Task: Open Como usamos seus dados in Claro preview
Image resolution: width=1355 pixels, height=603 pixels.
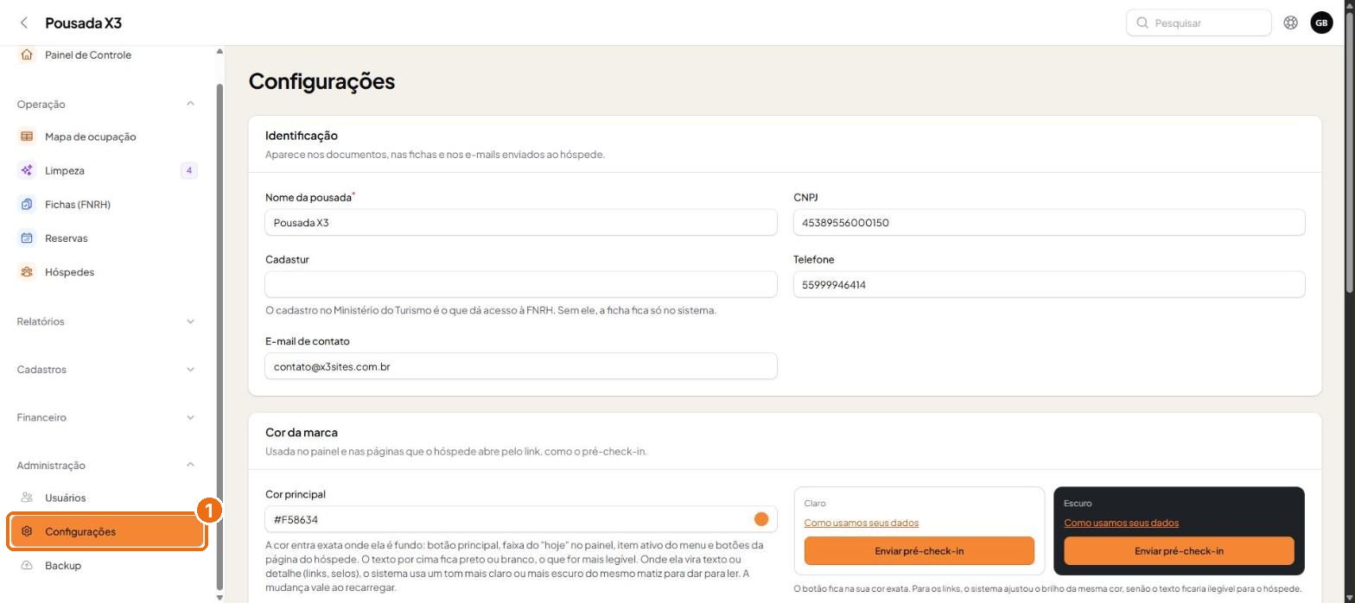Action: click(861, 523)
